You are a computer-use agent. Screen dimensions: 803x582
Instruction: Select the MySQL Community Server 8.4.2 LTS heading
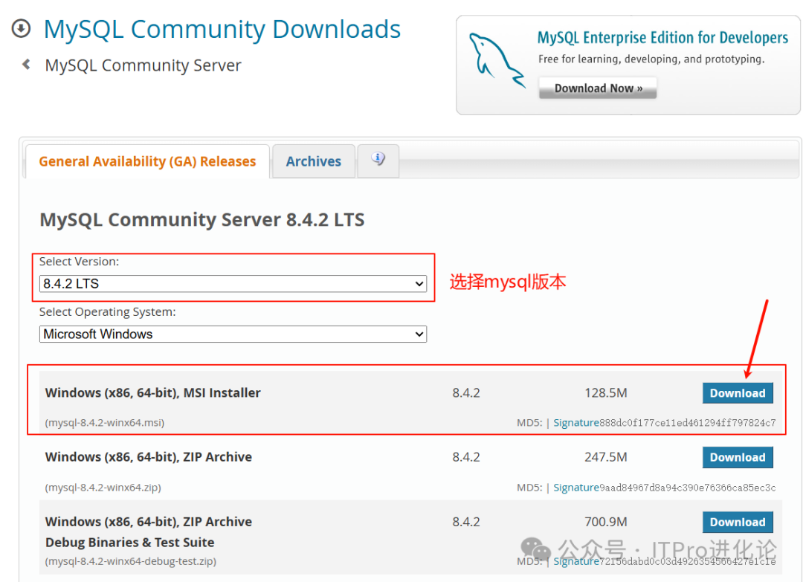pyautogui.click(x=202, y=219)
